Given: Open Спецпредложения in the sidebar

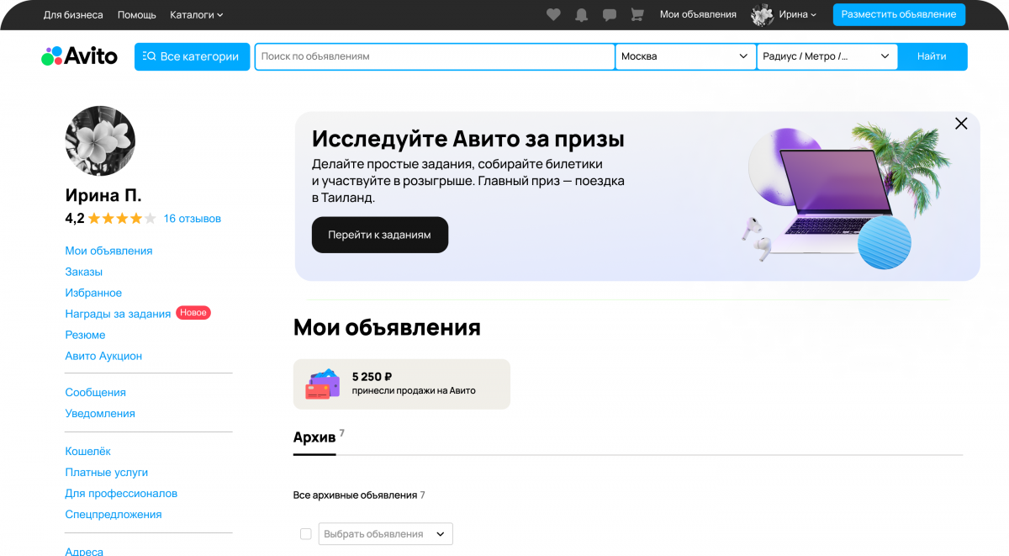Looking at the screenshot, I should (x=113, y=514).
